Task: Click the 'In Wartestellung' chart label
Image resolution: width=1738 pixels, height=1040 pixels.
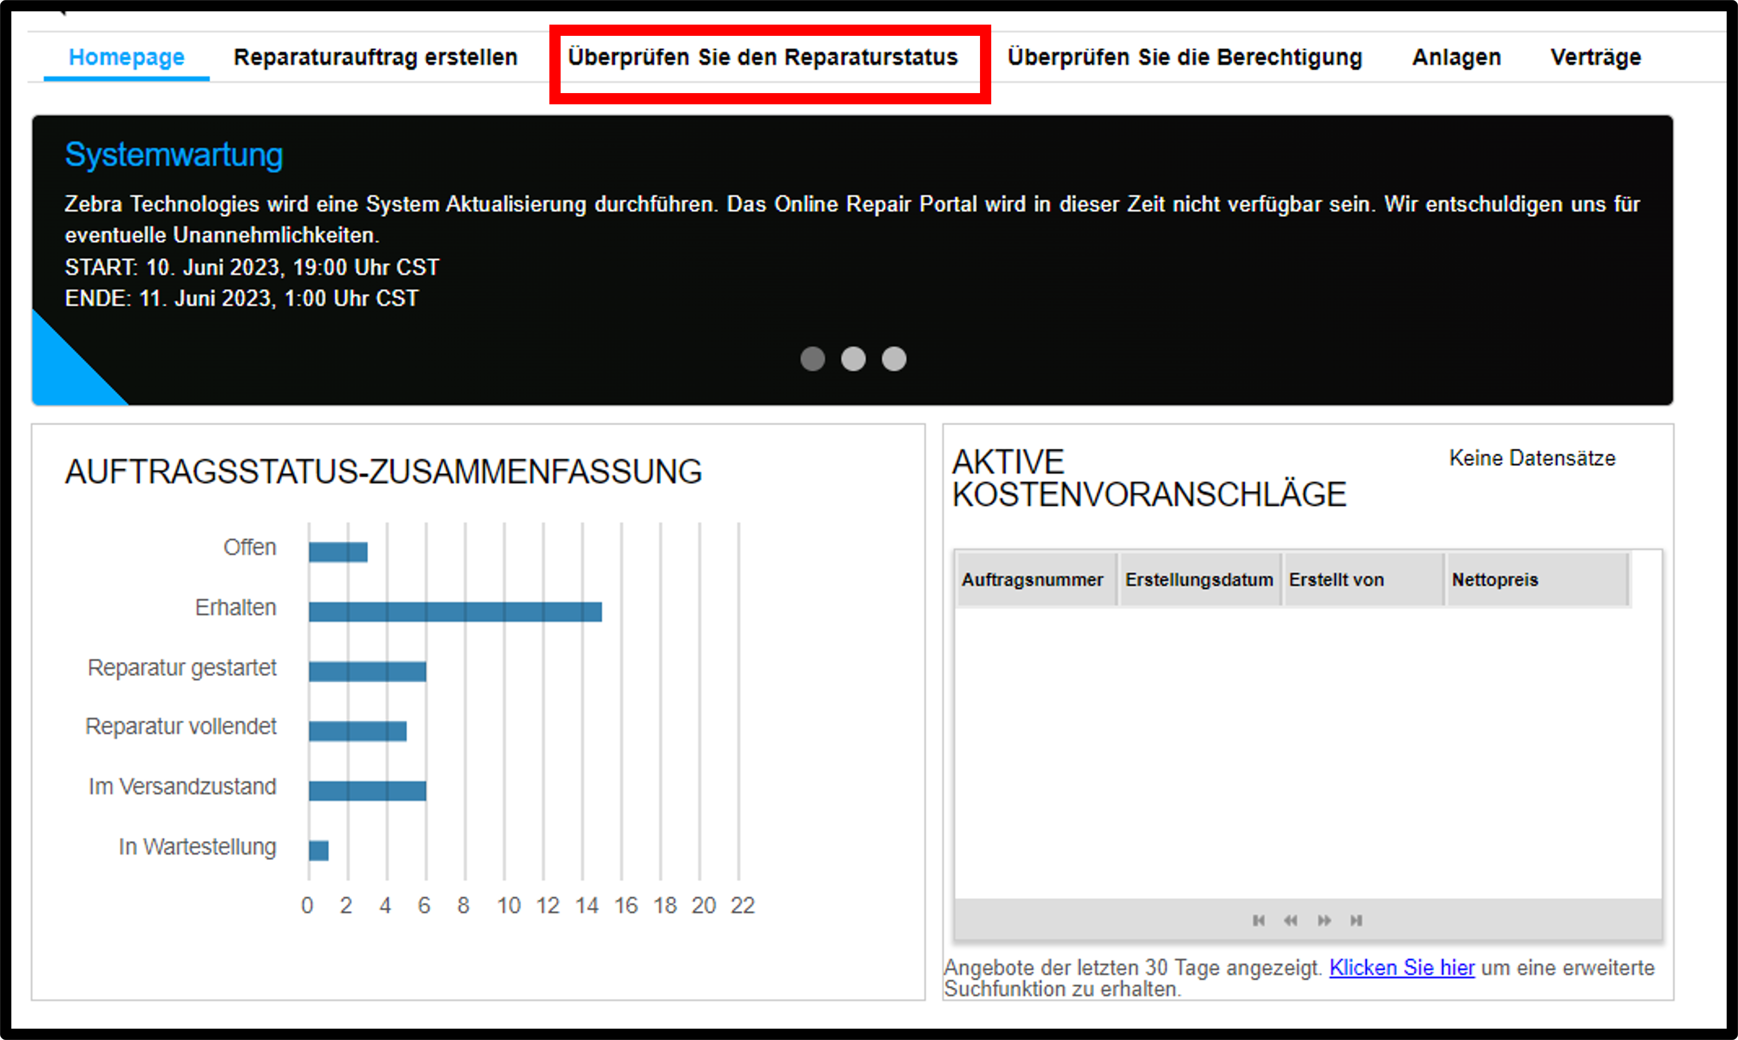Action: (x=197, y=847)
